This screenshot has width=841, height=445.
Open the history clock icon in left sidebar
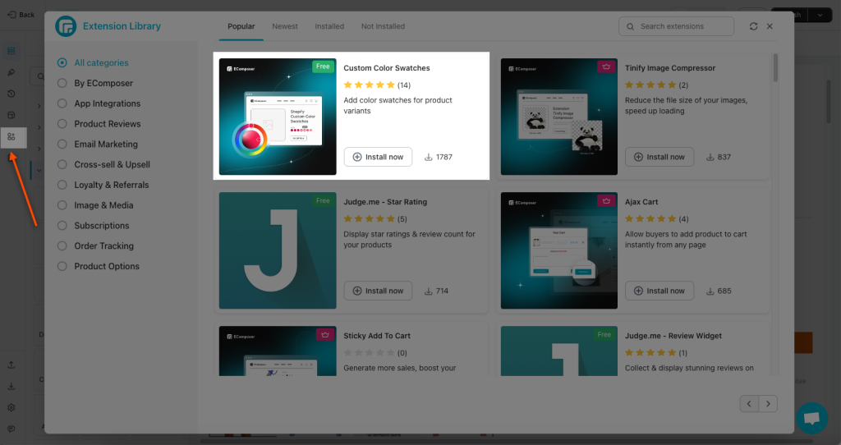pos(11,94)
